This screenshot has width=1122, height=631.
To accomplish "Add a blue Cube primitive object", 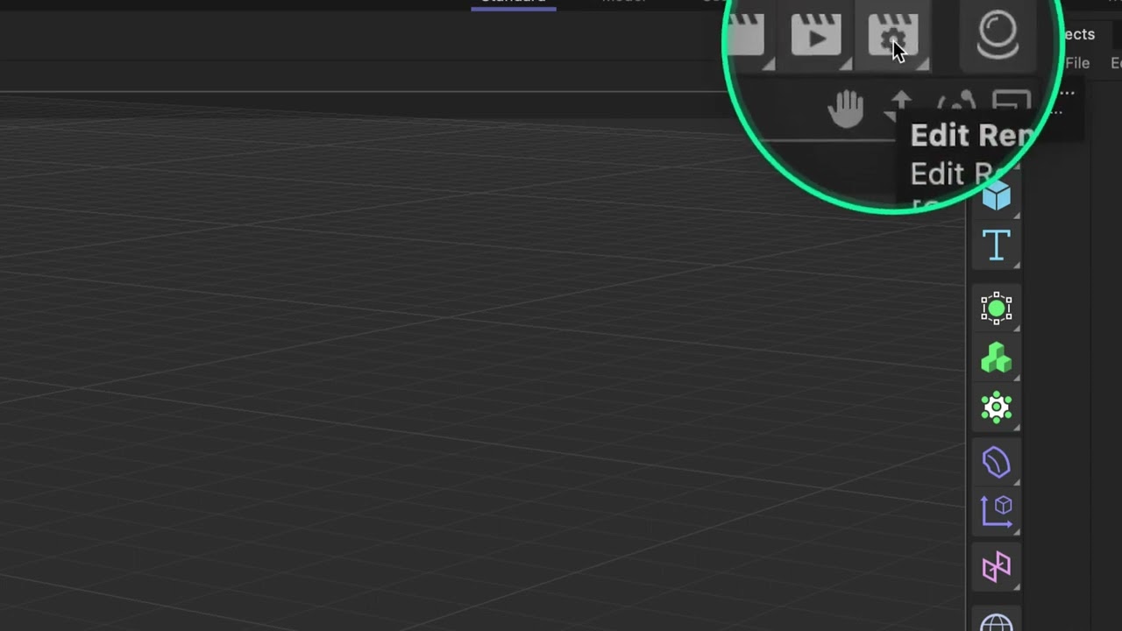I will (997, 196).
